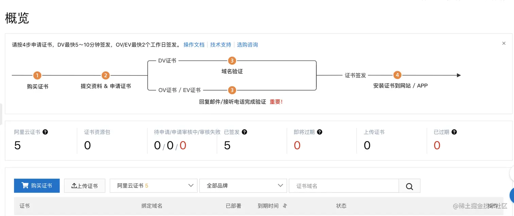Click the 即将过期 count 0
The height and width of the screenshot is (216, 514).
pyautogui.click(x=297, y=146)
